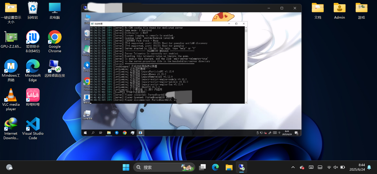Open Task View on the local taskbar
Image resolution: width=377 pixels, height=174 pixels.
click(x=203, y=167)
